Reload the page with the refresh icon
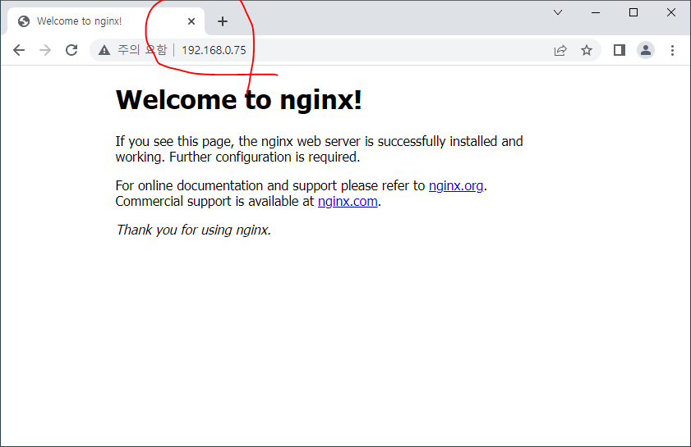 71,50
